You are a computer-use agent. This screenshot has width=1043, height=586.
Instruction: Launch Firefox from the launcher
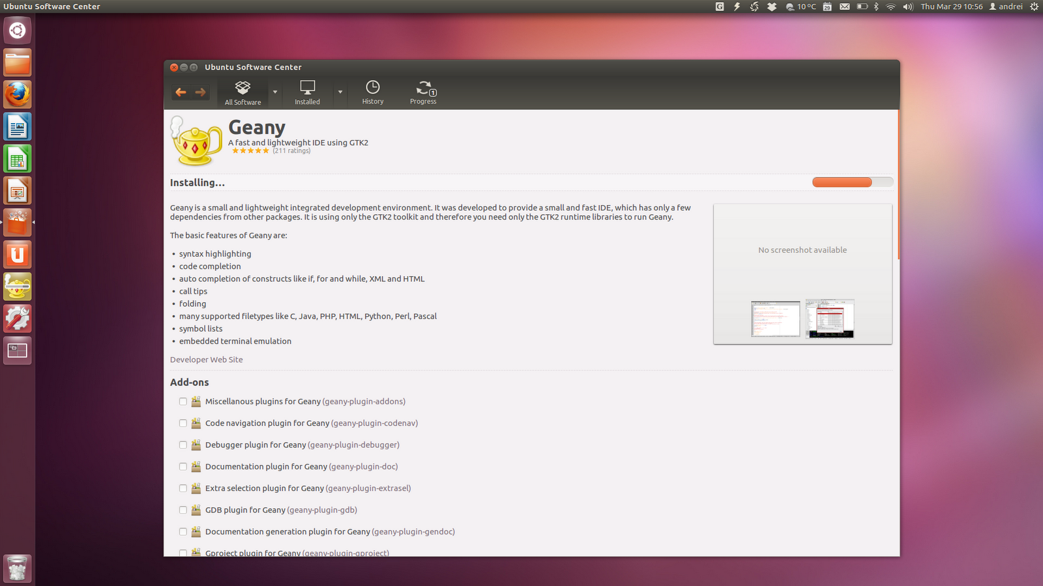(x=18, y=94)
